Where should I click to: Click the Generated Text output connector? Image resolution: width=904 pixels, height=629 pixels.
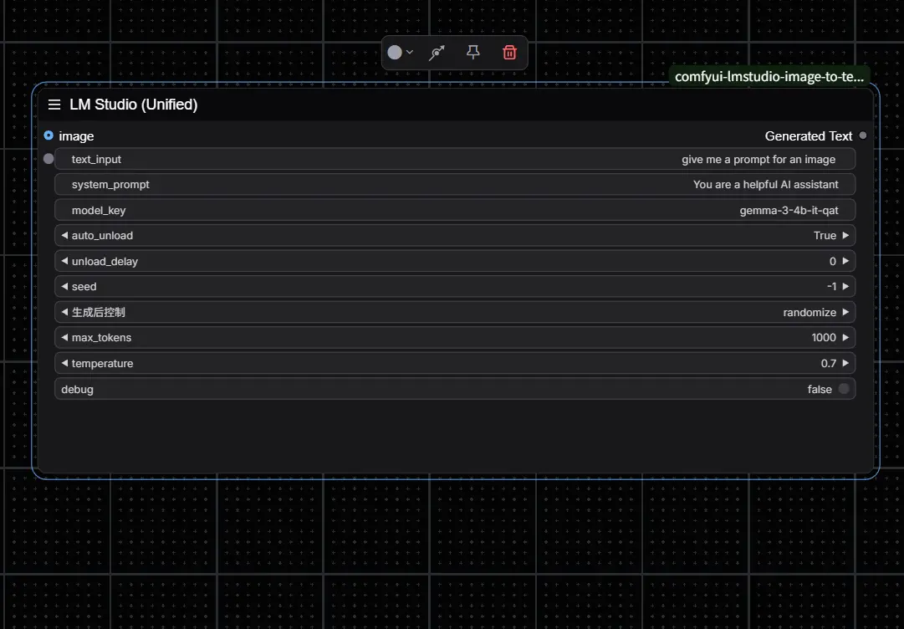click(862, 136)
